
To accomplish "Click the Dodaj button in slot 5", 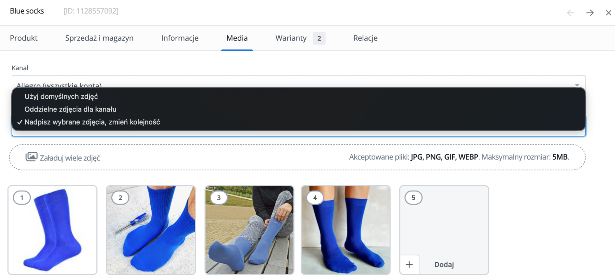I will [x=444, y=265].
